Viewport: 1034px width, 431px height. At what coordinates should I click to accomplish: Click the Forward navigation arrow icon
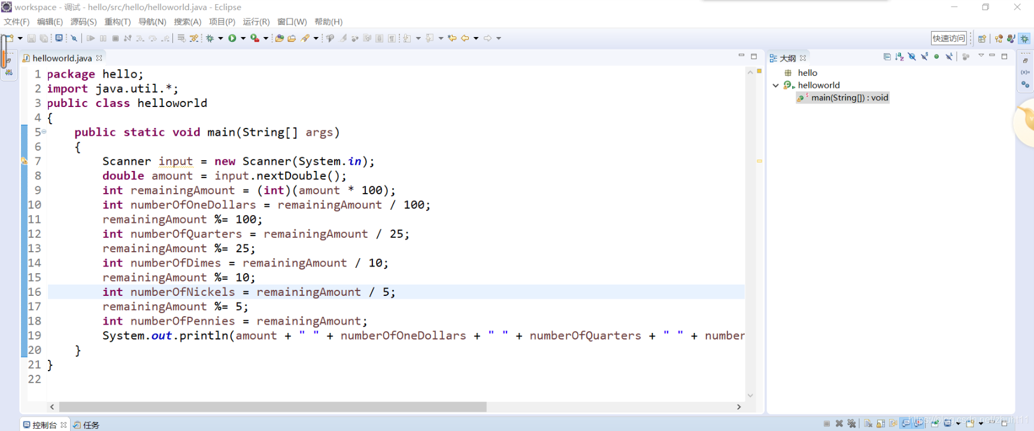488,38
